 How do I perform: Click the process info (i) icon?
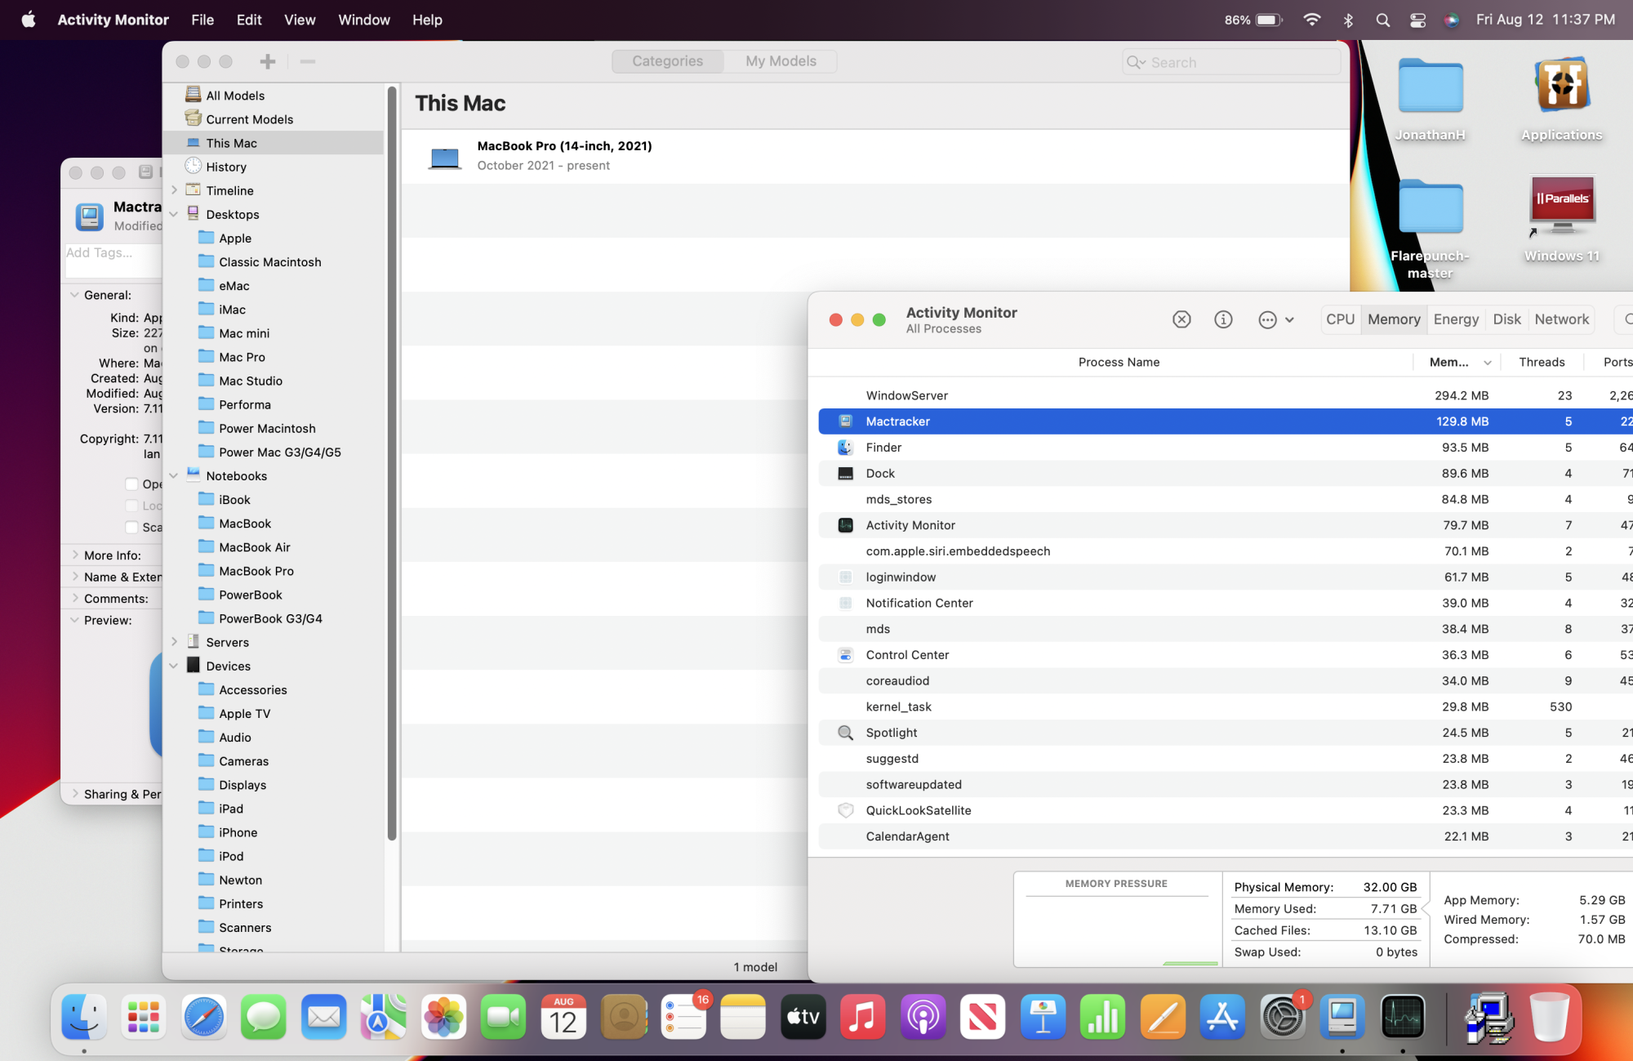(1223, 319)
